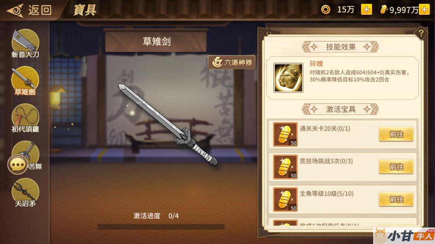
Task: Open the help question mark icon
Action: 421,33
